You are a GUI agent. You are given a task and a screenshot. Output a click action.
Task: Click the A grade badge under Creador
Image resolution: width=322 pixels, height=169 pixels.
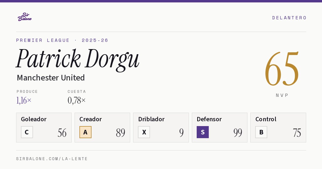pos(85,132)
